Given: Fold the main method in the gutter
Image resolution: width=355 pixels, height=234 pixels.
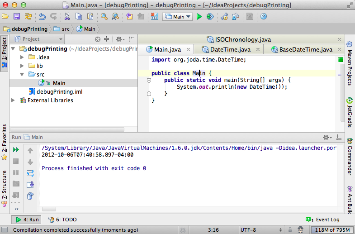Looking at the screenshot, I should pyautogui.click(x=149, y=80).
